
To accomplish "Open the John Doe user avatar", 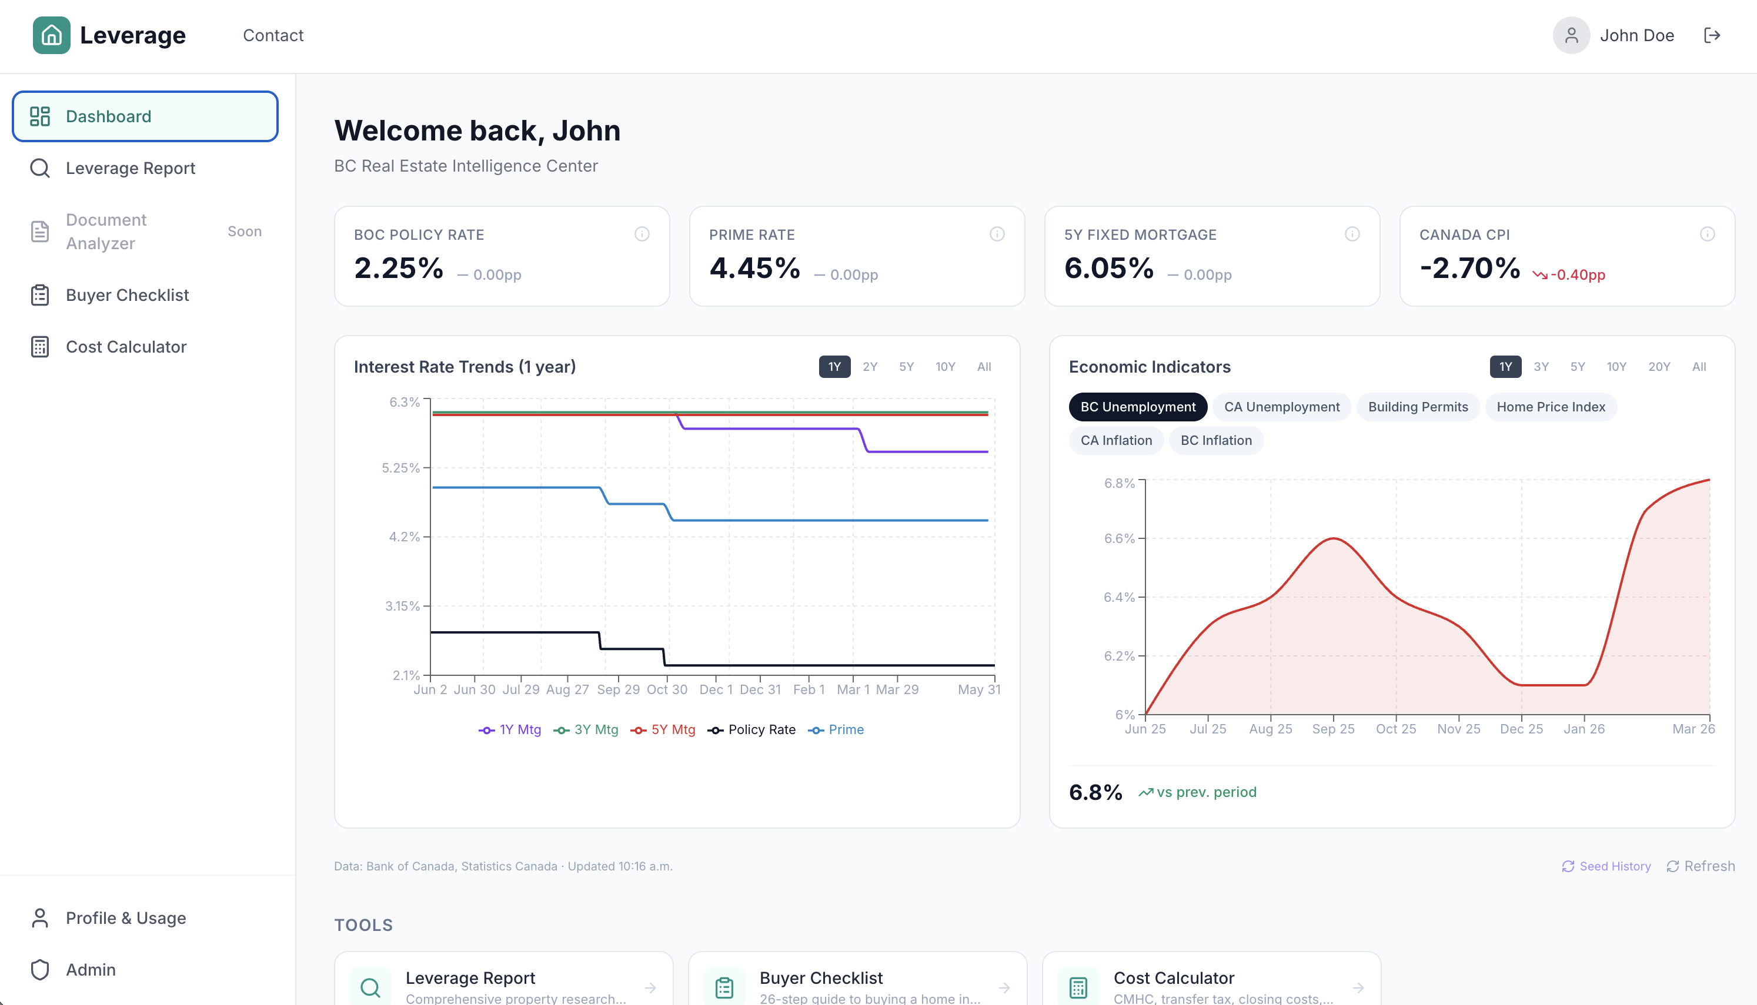I will [x=1571, y=35].
